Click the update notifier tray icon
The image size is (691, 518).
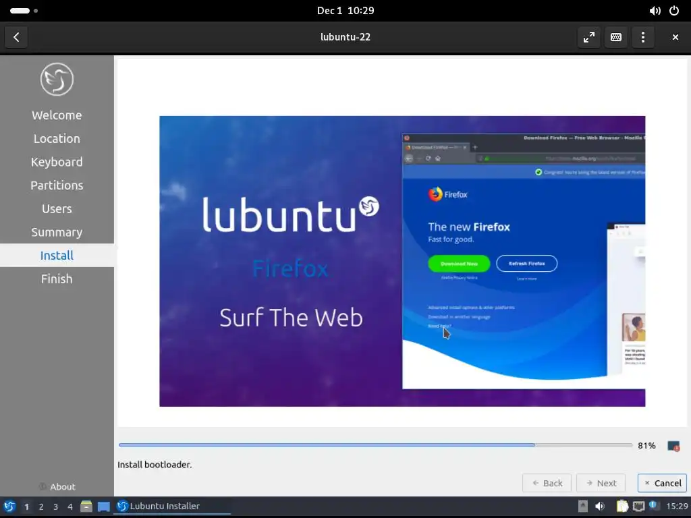point(653,506)
